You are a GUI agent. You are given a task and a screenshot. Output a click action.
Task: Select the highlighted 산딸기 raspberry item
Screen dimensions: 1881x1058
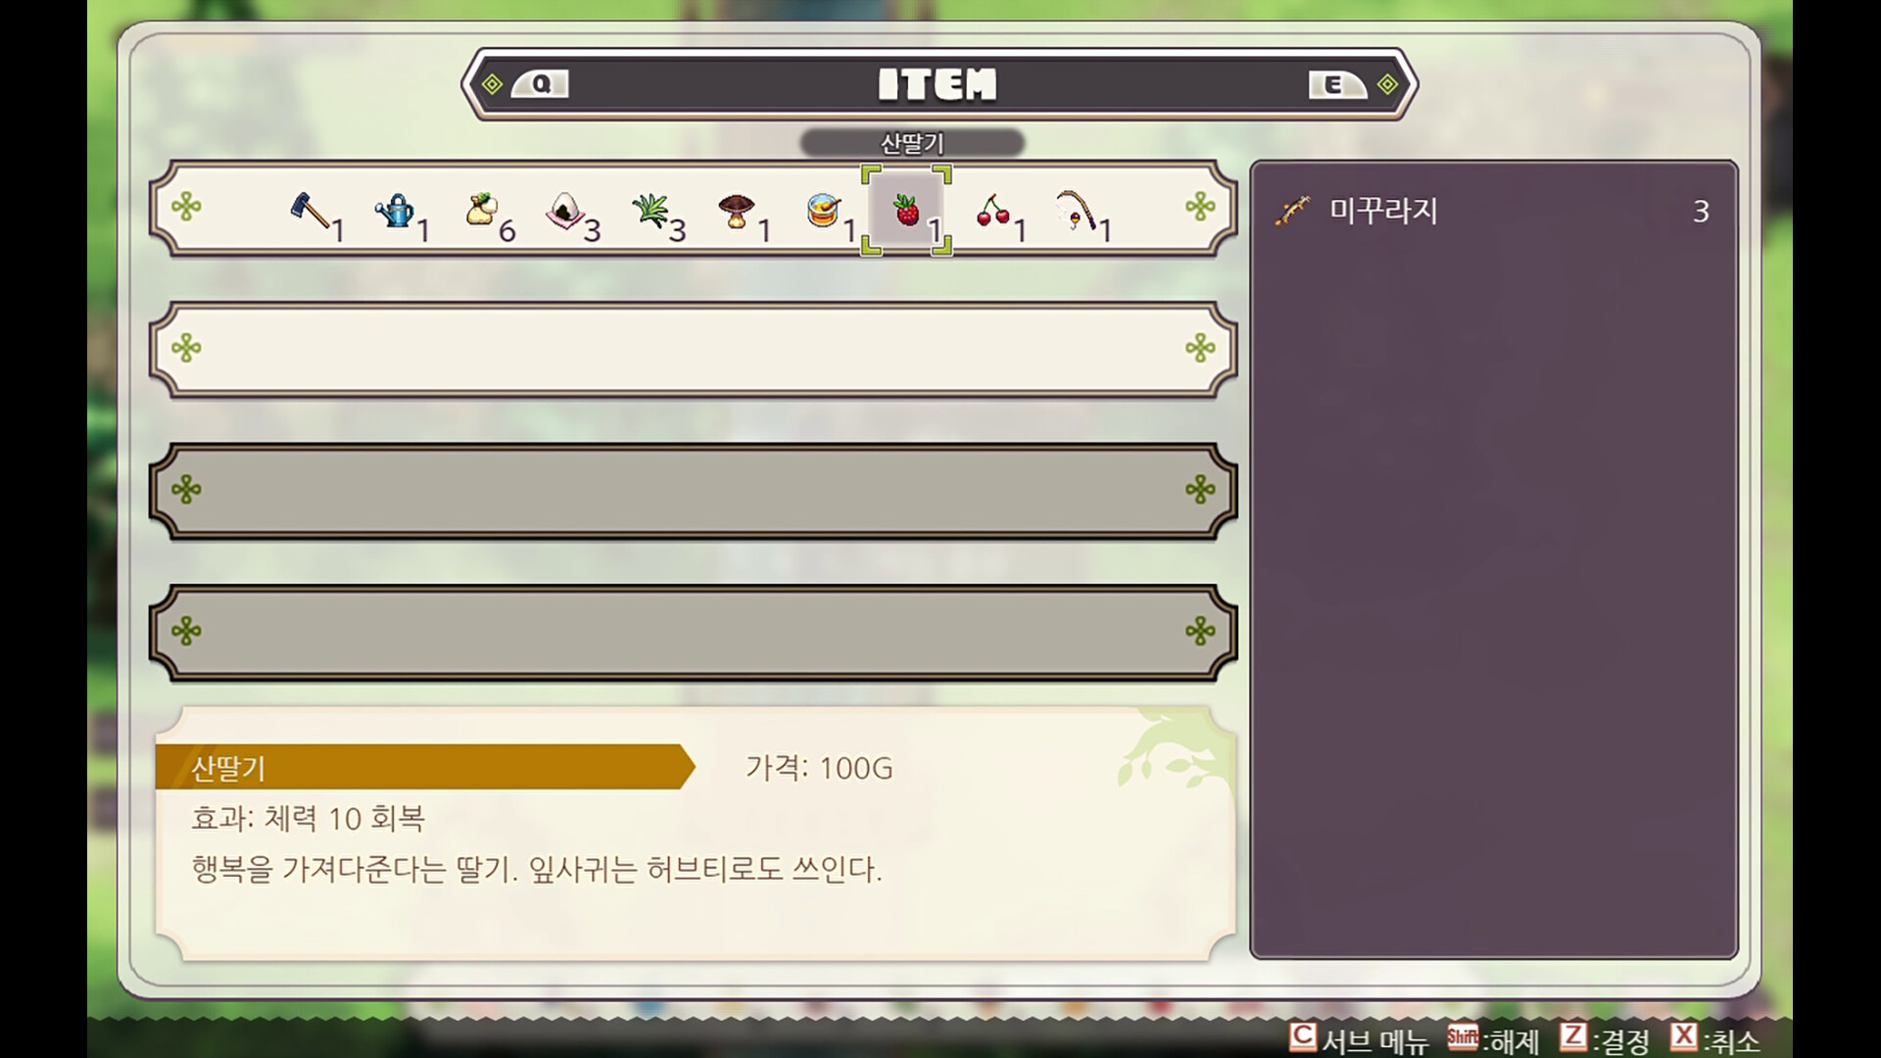(906, 210)
